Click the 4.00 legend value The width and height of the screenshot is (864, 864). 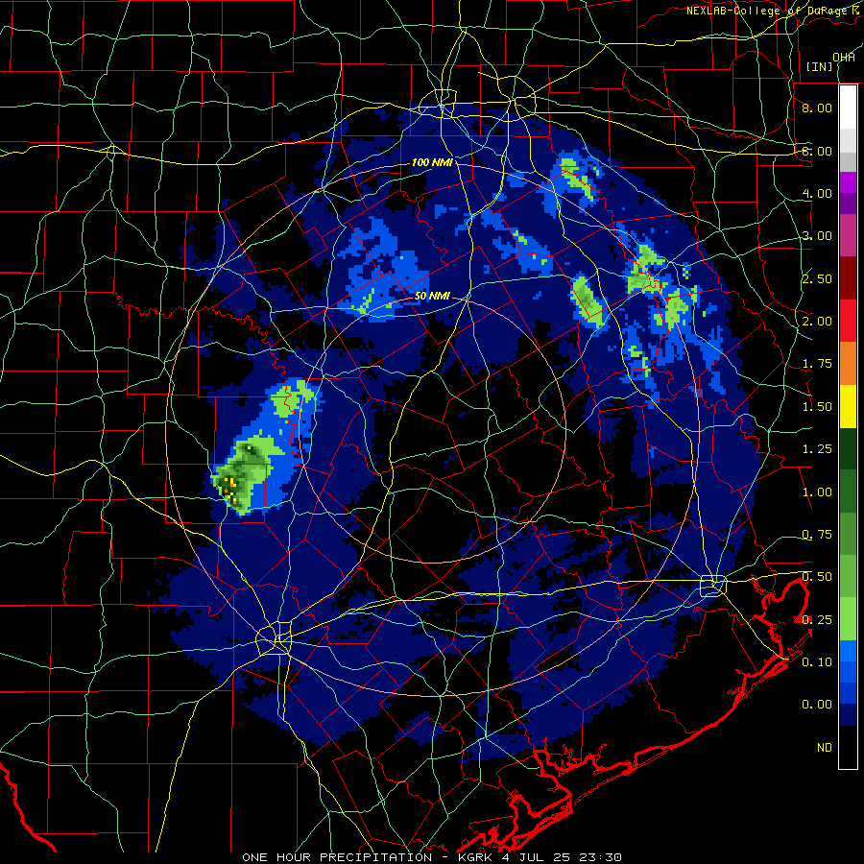tap(817, 193)
